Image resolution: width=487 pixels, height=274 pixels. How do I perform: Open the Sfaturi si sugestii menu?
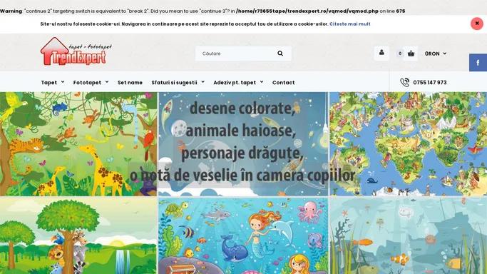(x=174, y=83)
